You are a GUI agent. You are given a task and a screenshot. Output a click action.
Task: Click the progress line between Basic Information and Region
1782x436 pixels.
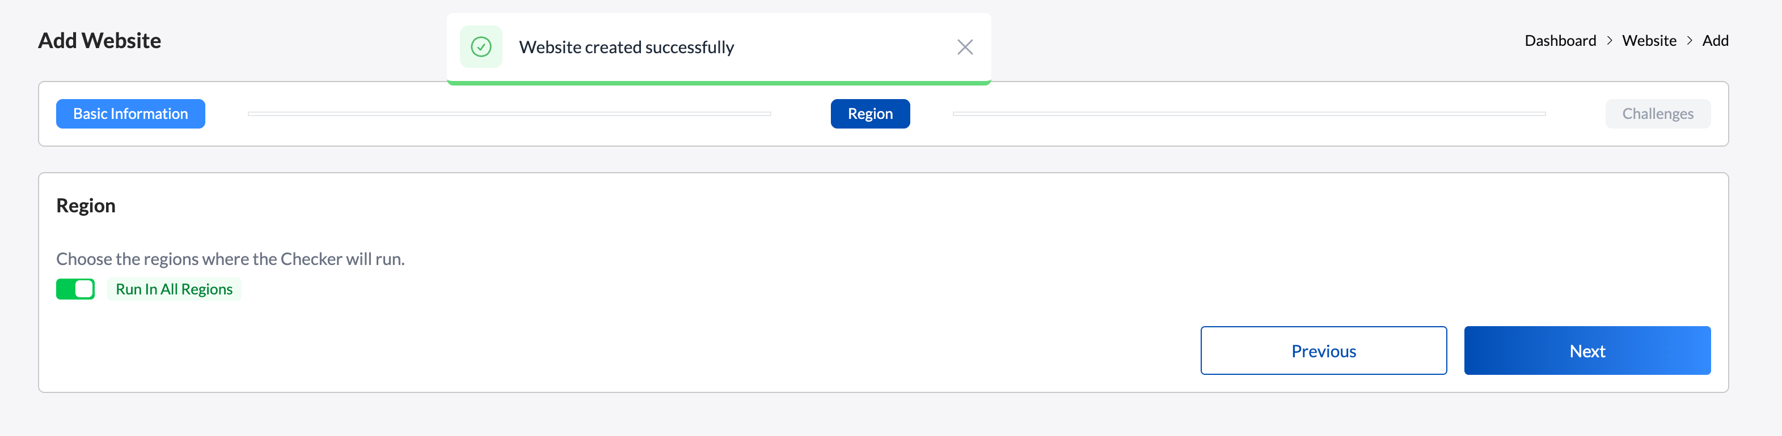(x=509, y=114)
